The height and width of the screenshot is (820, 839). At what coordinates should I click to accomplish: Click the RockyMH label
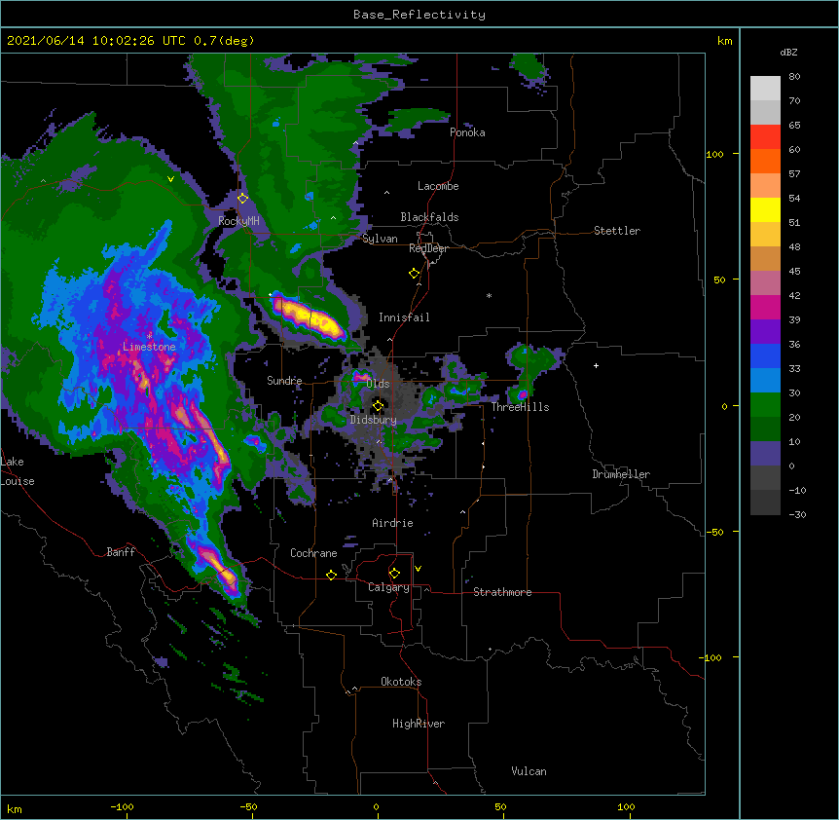238,221
